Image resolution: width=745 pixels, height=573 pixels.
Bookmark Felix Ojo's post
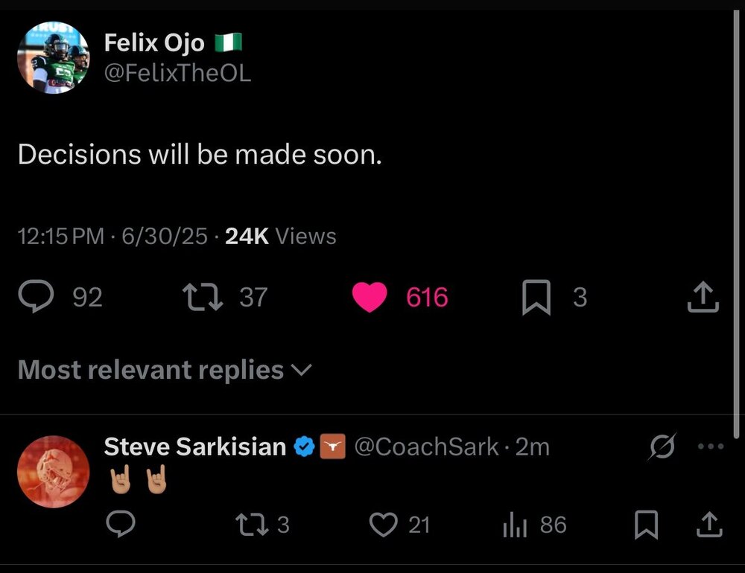coord(536,298)
